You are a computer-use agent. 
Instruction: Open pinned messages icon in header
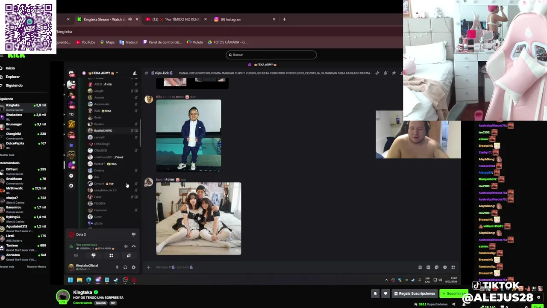(x=394, y=73)
